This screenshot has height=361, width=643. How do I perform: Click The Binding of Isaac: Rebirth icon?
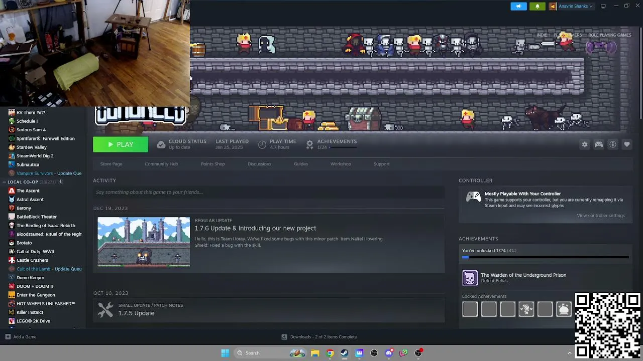pyautogui.click(x=12, y=225)
